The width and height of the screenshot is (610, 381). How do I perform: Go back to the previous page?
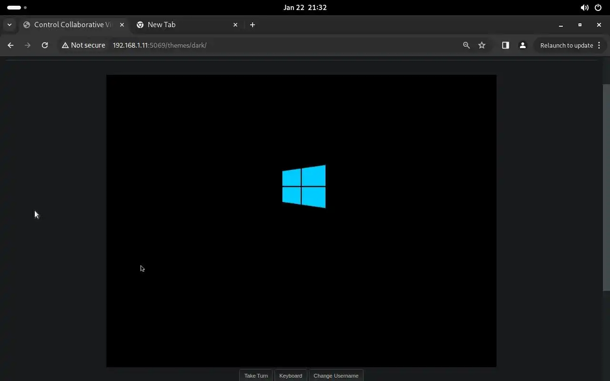pyautogui.click(x=10, y=45)
